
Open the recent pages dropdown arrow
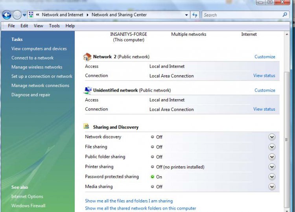[x=24, y=15]
